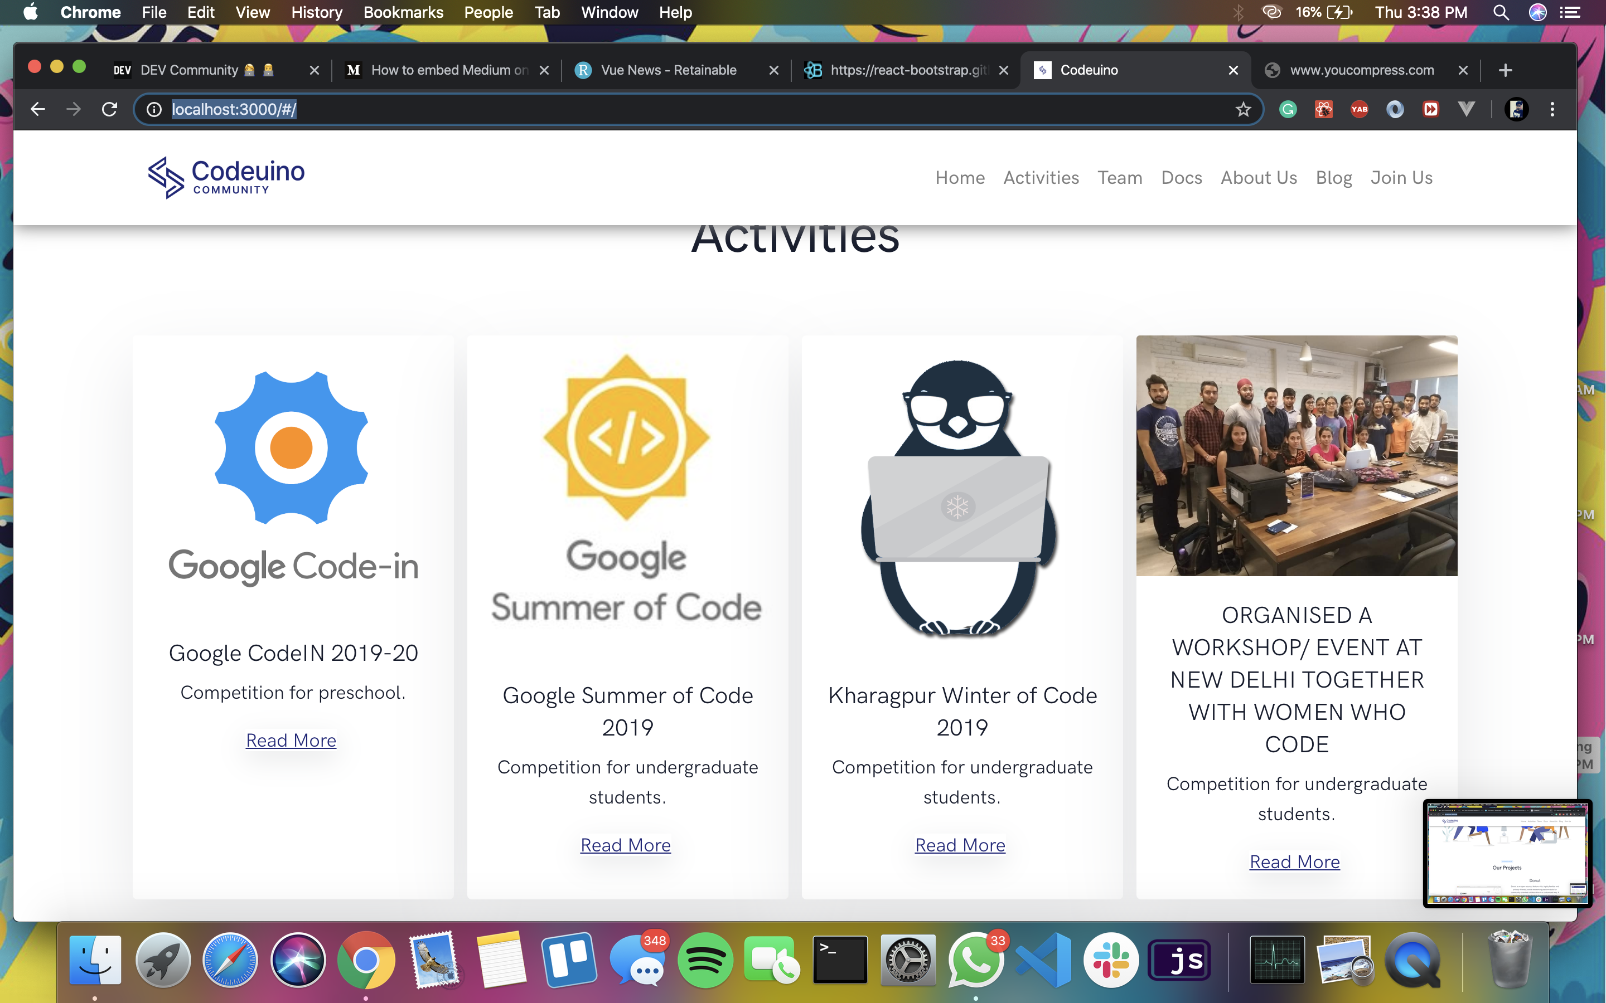The image size is (1606, 1003).
Task: Open the Chrome three-dot menu
Action: [x=1551, y=109]
